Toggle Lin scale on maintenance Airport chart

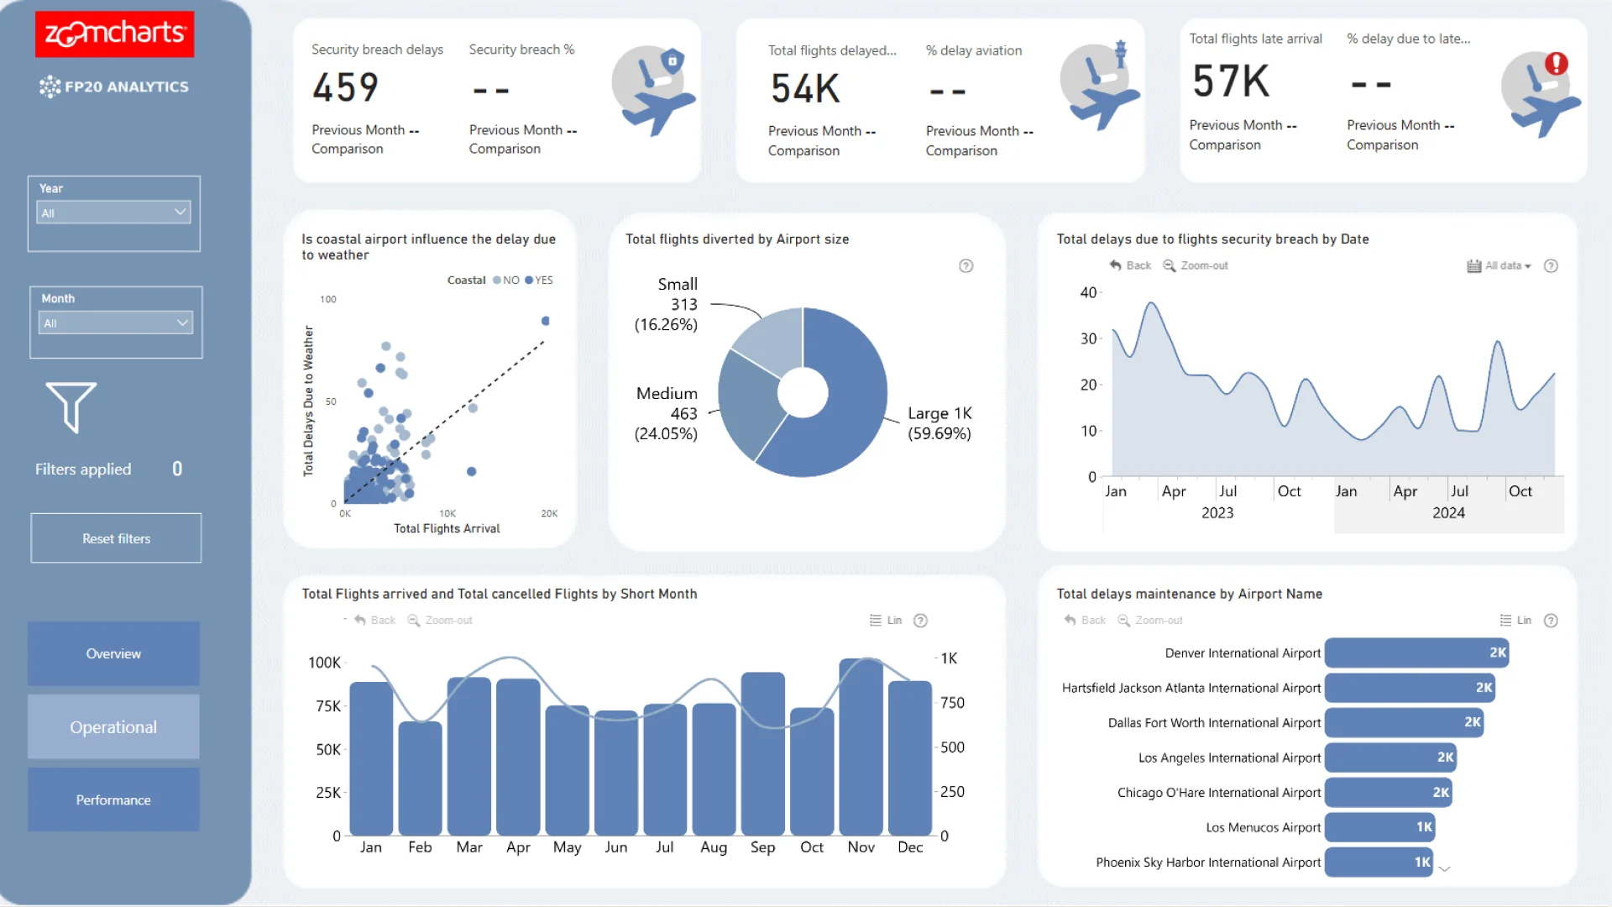(1516, 621)
